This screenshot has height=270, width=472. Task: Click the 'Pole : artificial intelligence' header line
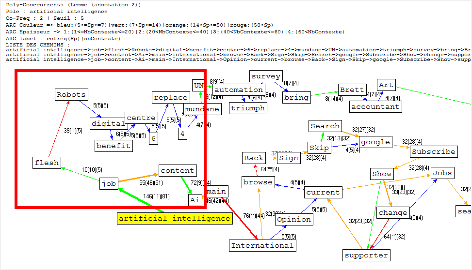[57, 12]
